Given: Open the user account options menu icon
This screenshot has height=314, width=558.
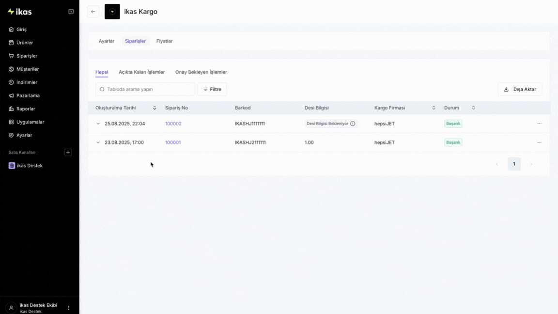Looking at the screenshot, I should (x=69, y=308).
